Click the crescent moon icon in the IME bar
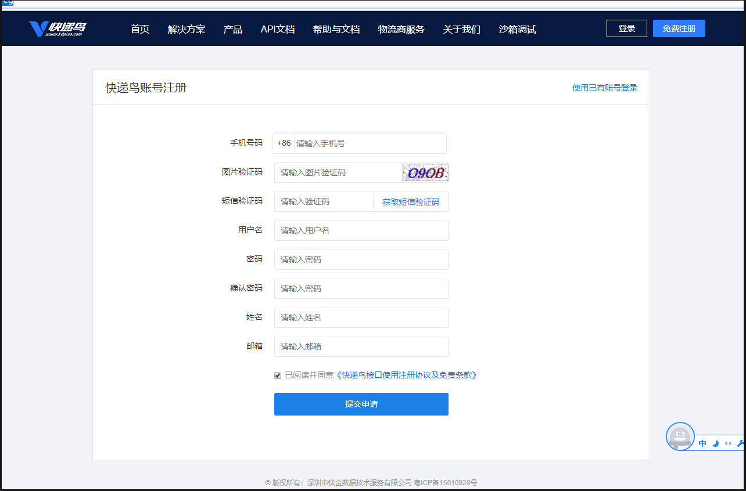Screen dimensions: 746x491 (x=716, y=443)
